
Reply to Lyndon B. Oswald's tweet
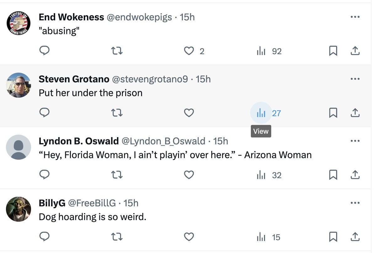click(45, 175)
